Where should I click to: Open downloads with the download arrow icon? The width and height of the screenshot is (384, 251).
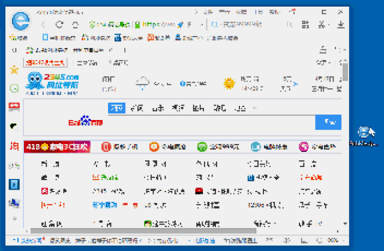(x=341, y=24)
